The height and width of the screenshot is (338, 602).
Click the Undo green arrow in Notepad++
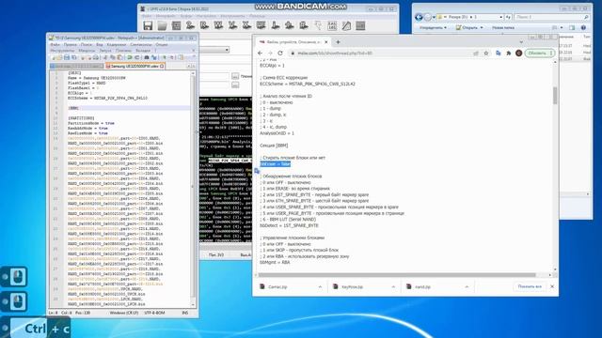pyautogui.click(x=130, y=57)
